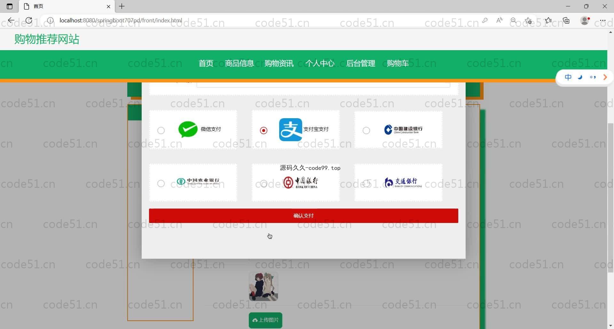Open the 商品信息 navigation item
This screenshot has width=614, height=329.
pos(239,63)
